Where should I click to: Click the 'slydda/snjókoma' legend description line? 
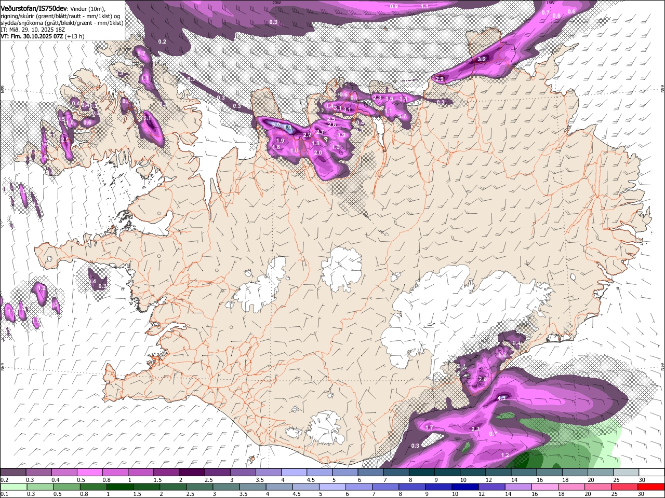click(x=62, y=23)
